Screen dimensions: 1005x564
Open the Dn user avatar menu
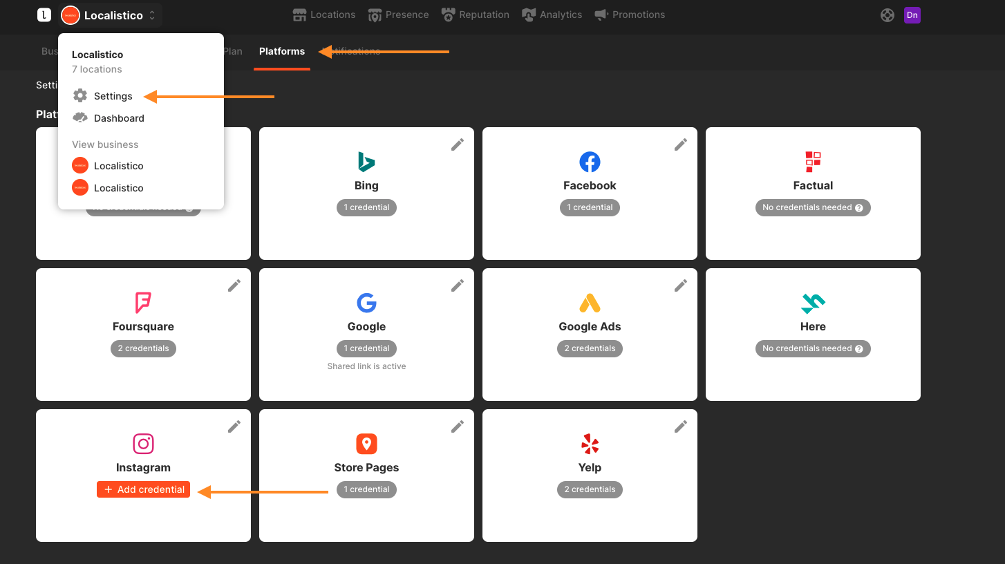point(912,15)
